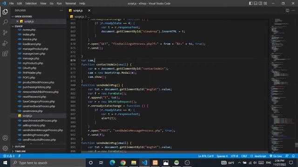The height and width of the screenshot is (167, 298).
Task: Open invoice.php in the file tree
Action: point(30,39)
